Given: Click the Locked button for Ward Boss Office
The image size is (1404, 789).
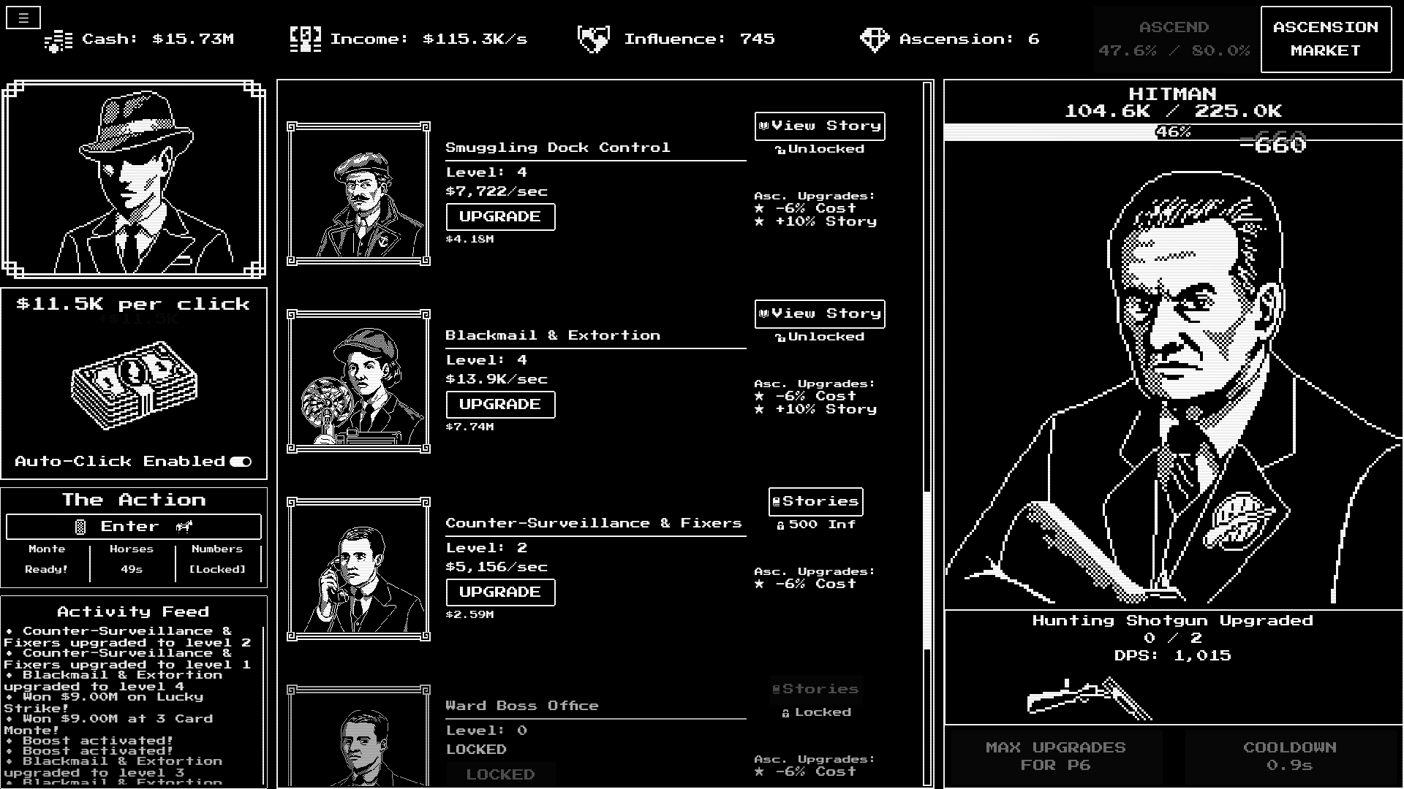Looking at the screenshot, I should tap(500, 774).
